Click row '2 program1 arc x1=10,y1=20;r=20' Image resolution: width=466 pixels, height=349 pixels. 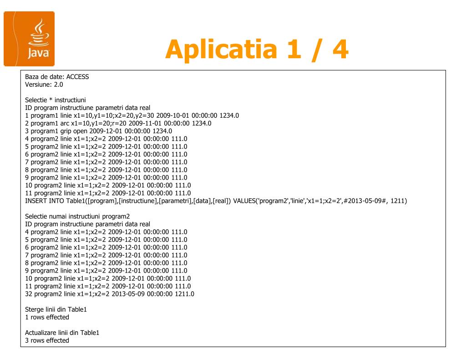point(118,123)
